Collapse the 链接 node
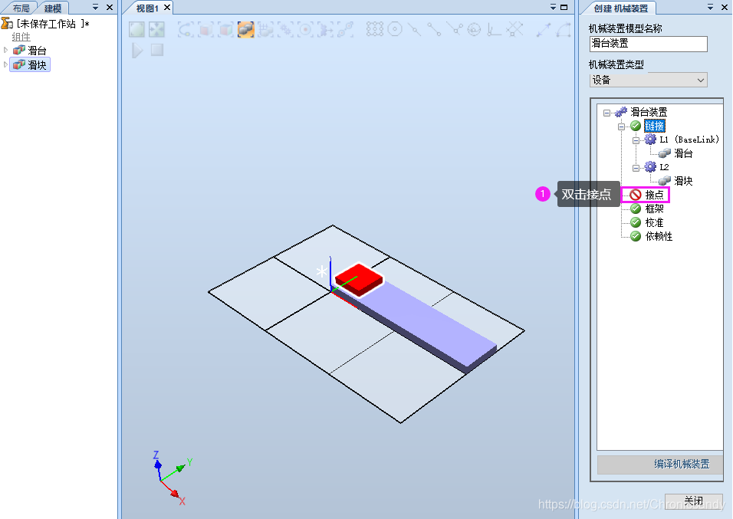733x519 pixels. (x=621, y=126)
